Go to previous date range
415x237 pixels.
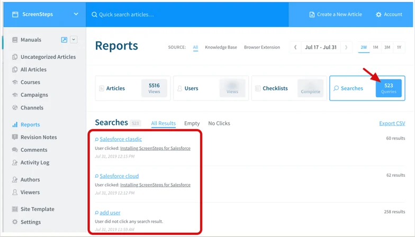coord(295,48)
